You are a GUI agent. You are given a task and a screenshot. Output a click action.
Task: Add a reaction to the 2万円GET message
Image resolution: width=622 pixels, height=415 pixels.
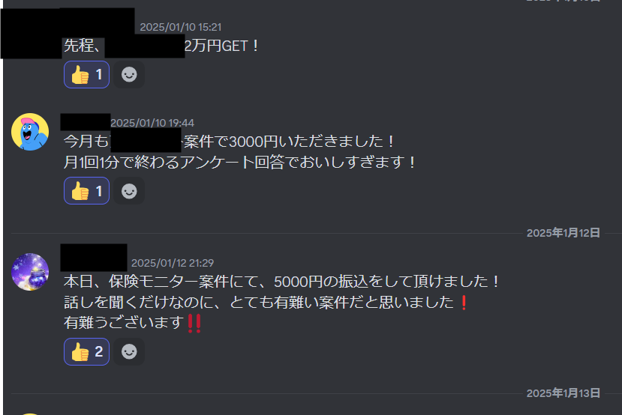[x=129, y=74]
